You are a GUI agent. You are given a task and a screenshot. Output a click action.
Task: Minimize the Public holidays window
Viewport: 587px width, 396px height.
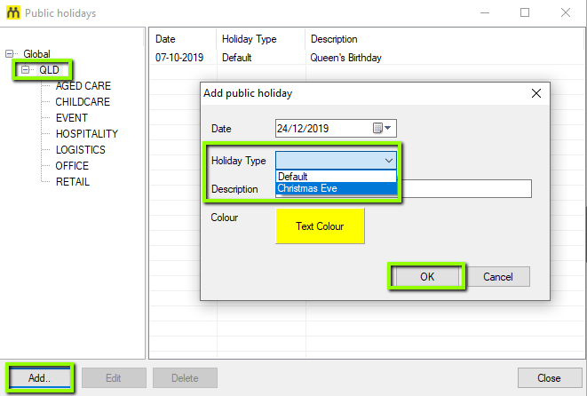pyautogui.click(x=485, y=12)
